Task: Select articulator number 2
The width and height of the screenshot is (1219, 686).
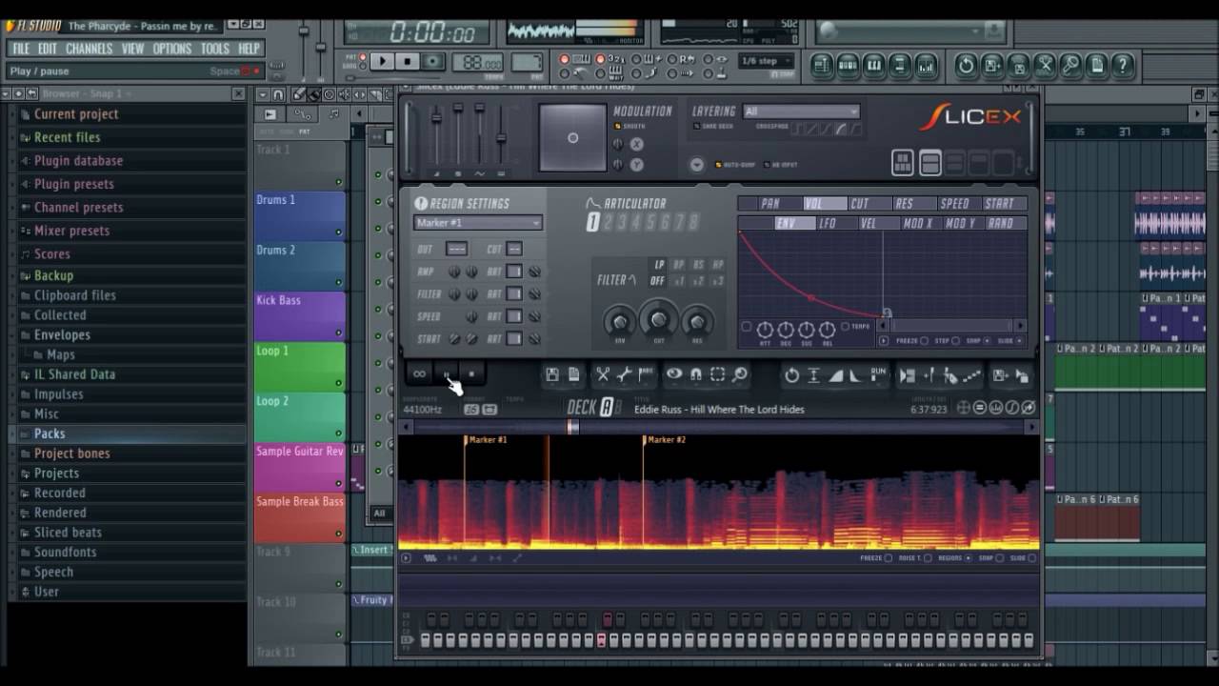Action: coord(608,223)
